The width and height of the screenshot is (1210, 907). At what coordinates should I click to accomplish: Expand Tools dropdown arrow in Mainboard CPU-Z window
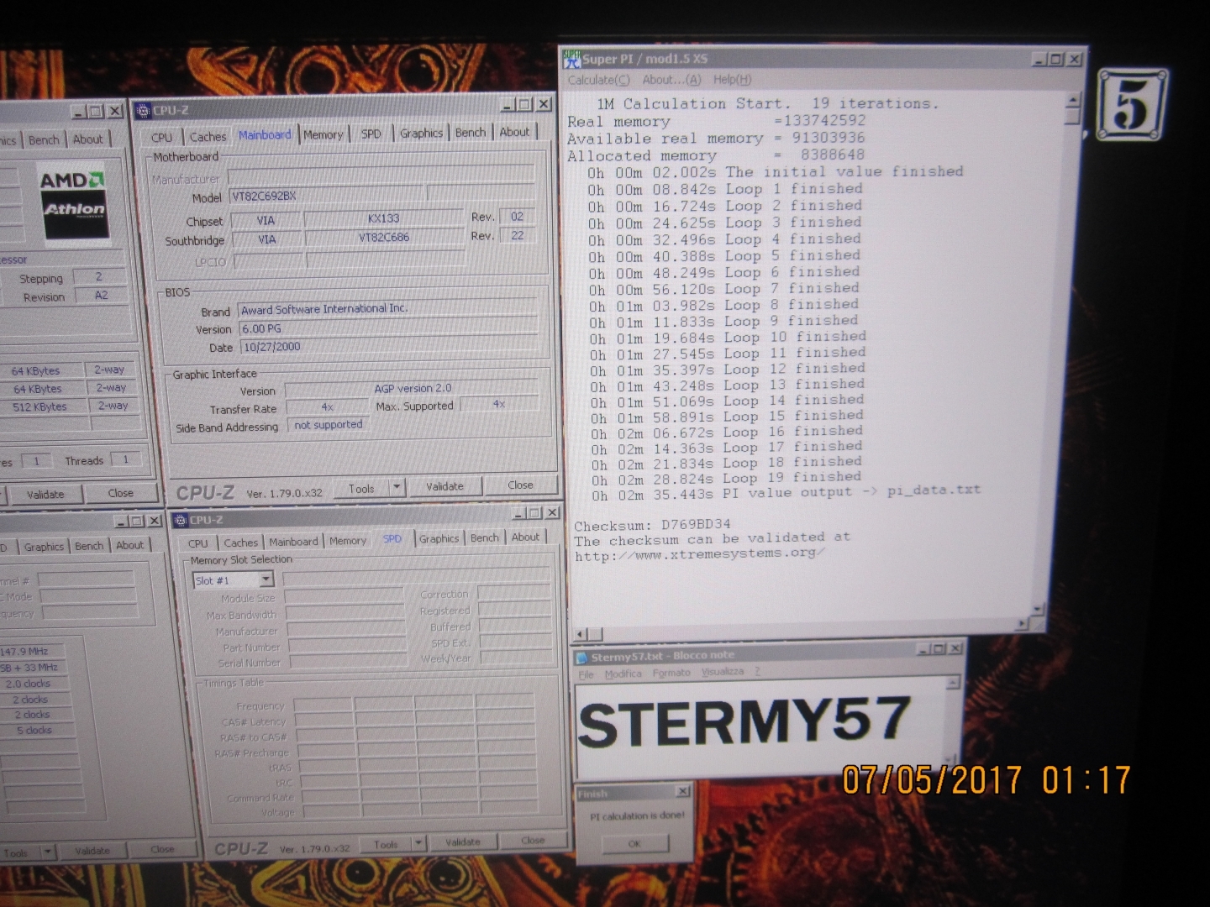click(397, 487)
